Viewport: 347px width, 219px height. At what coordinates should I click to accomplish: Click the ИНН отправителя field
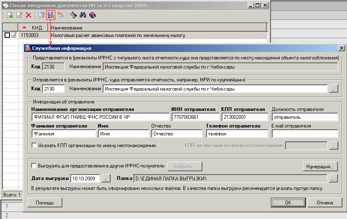[x=195, y=117]
